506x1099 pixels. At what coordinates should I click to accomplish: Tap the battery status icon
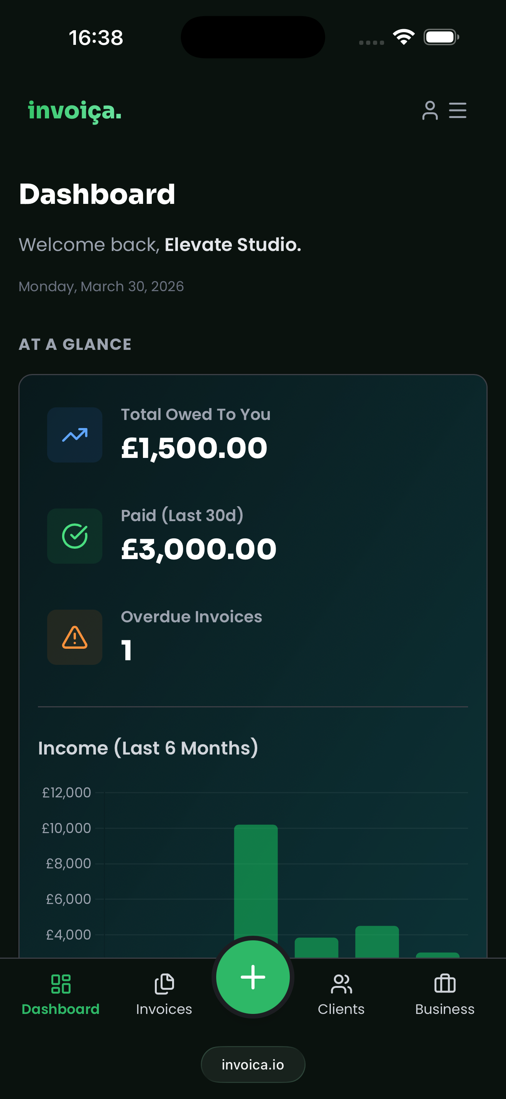[441, 37]
